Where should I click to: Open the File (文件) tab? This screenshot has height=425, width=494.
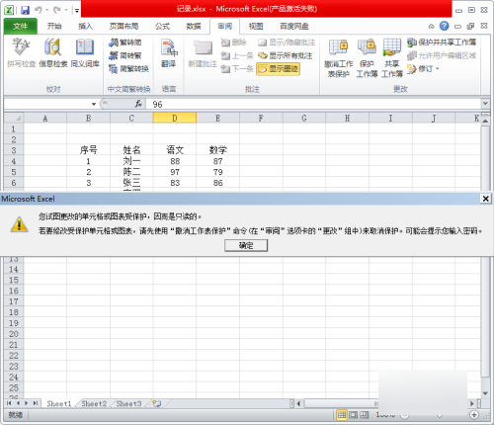pyautogui.click(x=21, y=26)
